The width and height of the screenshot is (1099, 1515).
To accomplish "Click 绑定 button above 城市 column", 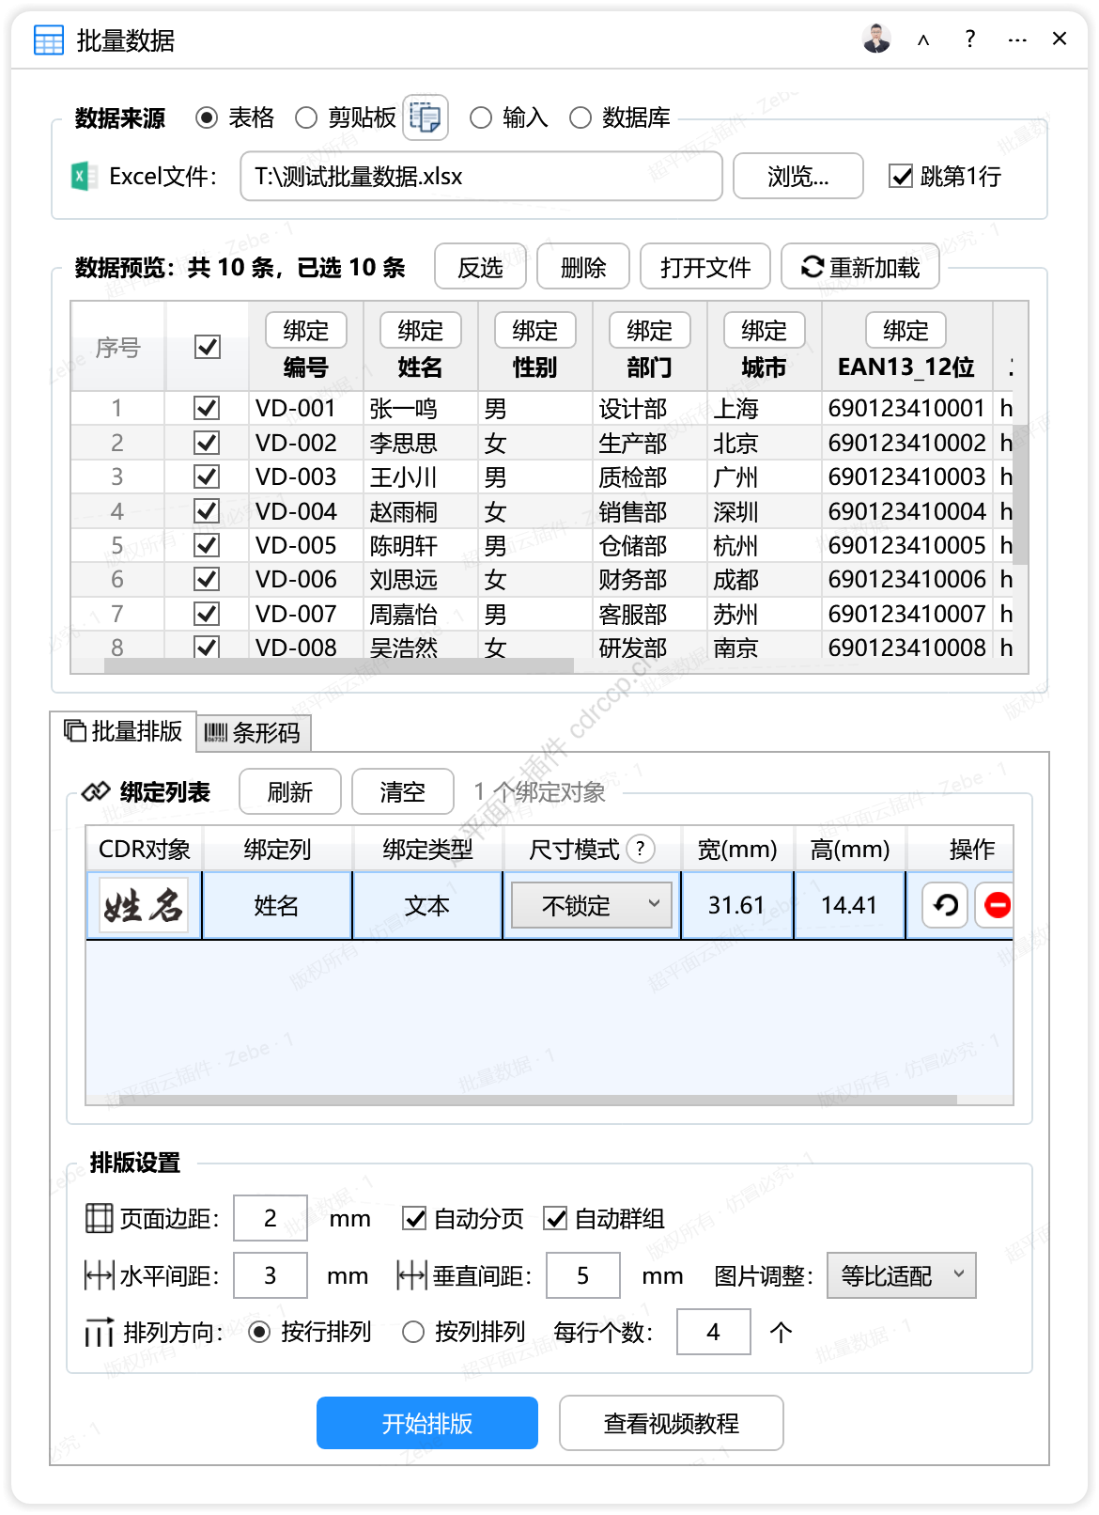I will (765, 330).
